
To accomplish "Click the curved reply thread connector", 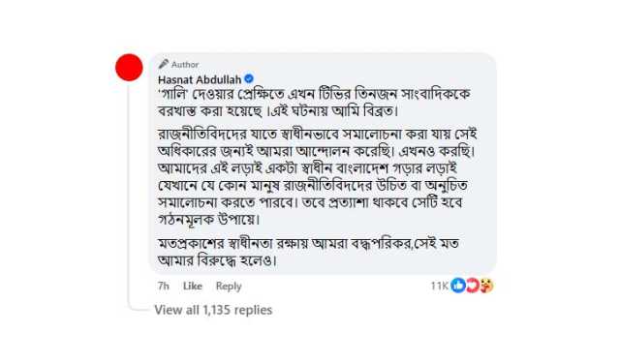I will (139, 306).
